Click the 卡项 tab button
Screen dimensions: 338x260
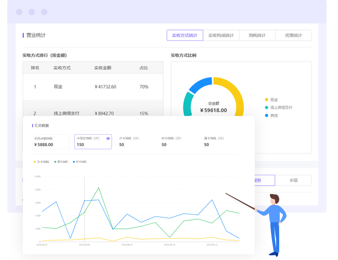click(x=293, y=180)
